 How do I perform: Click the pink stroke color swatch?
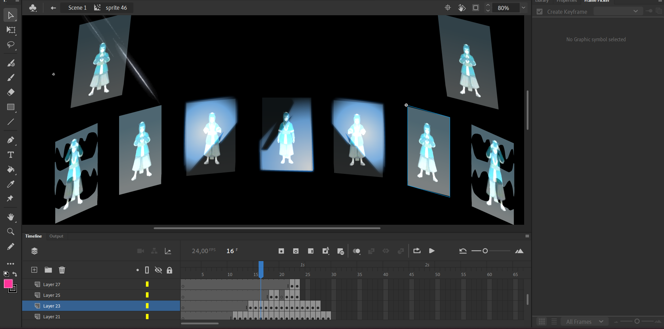8,284
